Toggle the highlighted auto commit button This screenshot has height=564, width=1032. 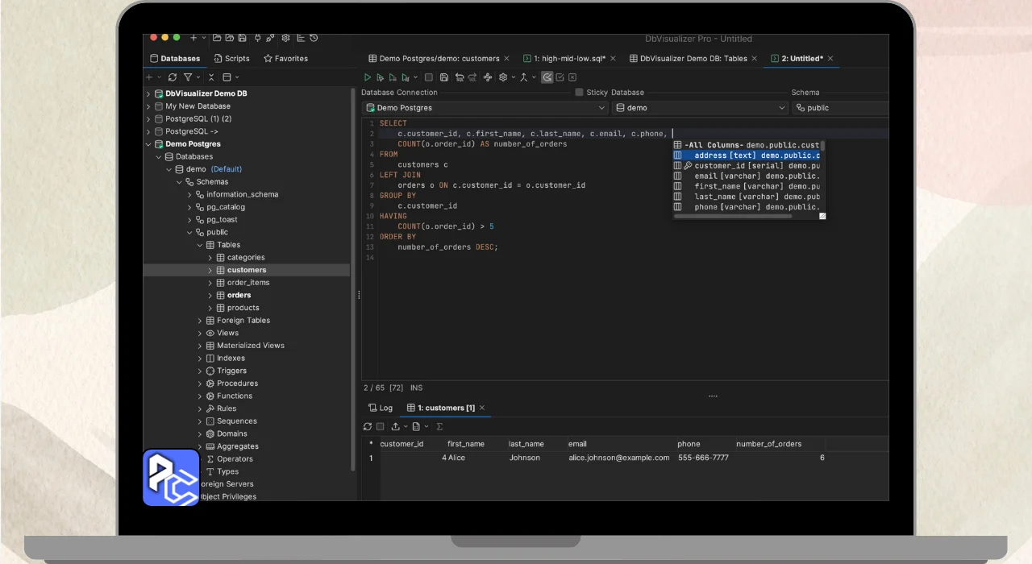(547, 77)
